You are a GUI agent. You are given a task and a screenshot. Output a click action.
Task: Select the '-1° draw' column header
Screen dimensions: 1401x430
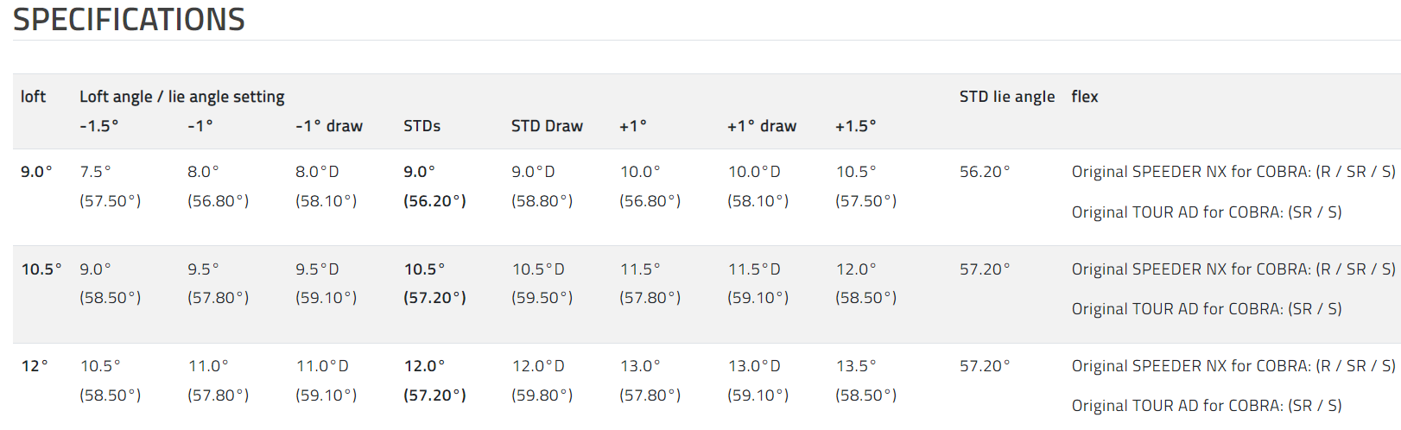tap(328, 126)
